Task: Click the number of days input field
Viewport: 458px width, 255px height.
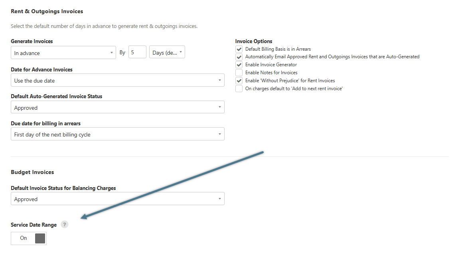Action: [x=137, y=53]
